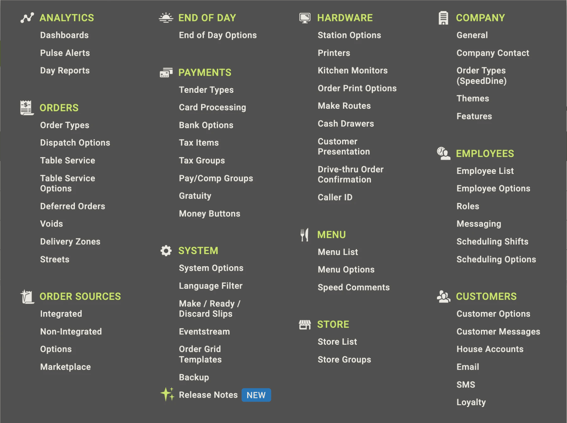Go to Speed Comments under Menu
The height and width of the screenshot is (423, 567).
354,287
